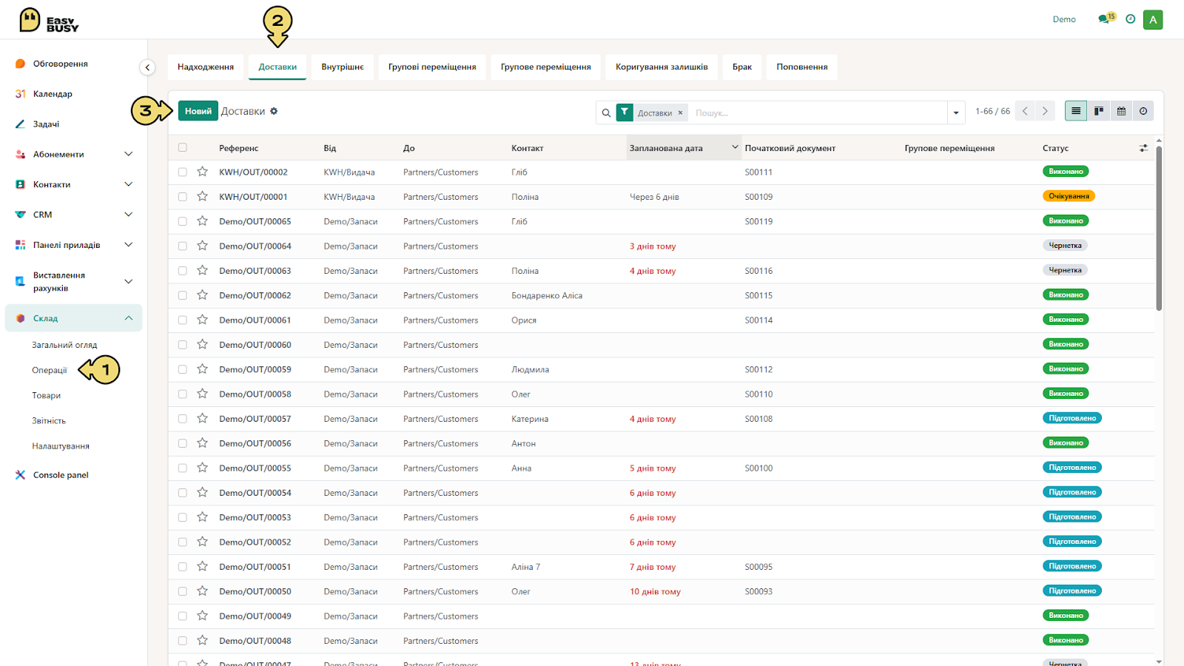Collapse the sidebar with the arrow button
Viewport: 1184px width, 666px height.
click(x=147, y=67)
